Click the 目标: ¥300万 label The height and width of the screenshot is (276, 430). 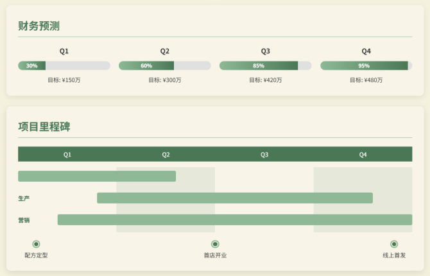[x=165, y=80]
